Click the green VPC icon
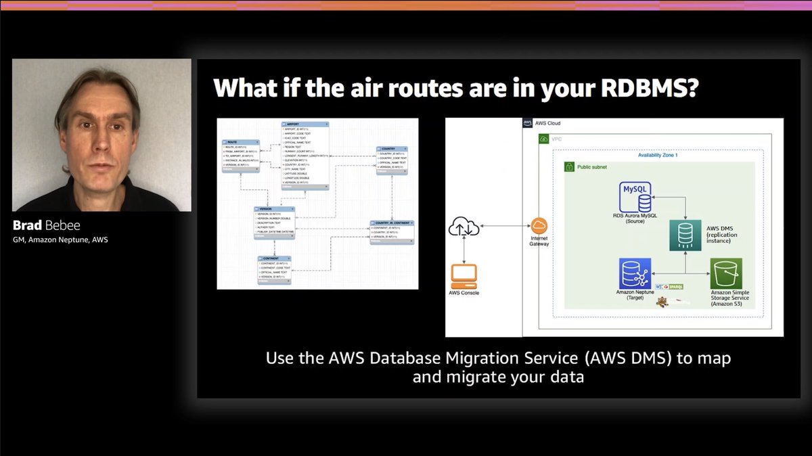Viewport: 812px width, 456px height. pos(545,137)
